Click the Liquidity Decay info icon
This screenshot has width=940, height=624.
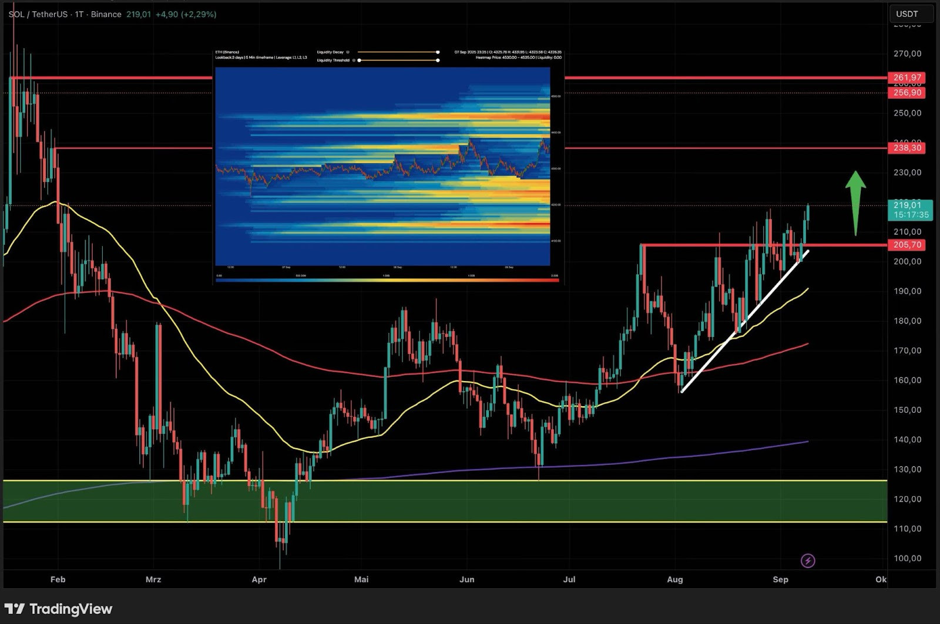click(x=348, y=52)
